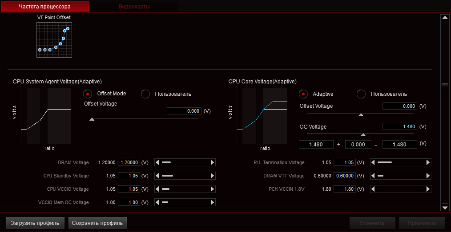Click CPU Core Offset Voltage slider handle

click(361, 115)
